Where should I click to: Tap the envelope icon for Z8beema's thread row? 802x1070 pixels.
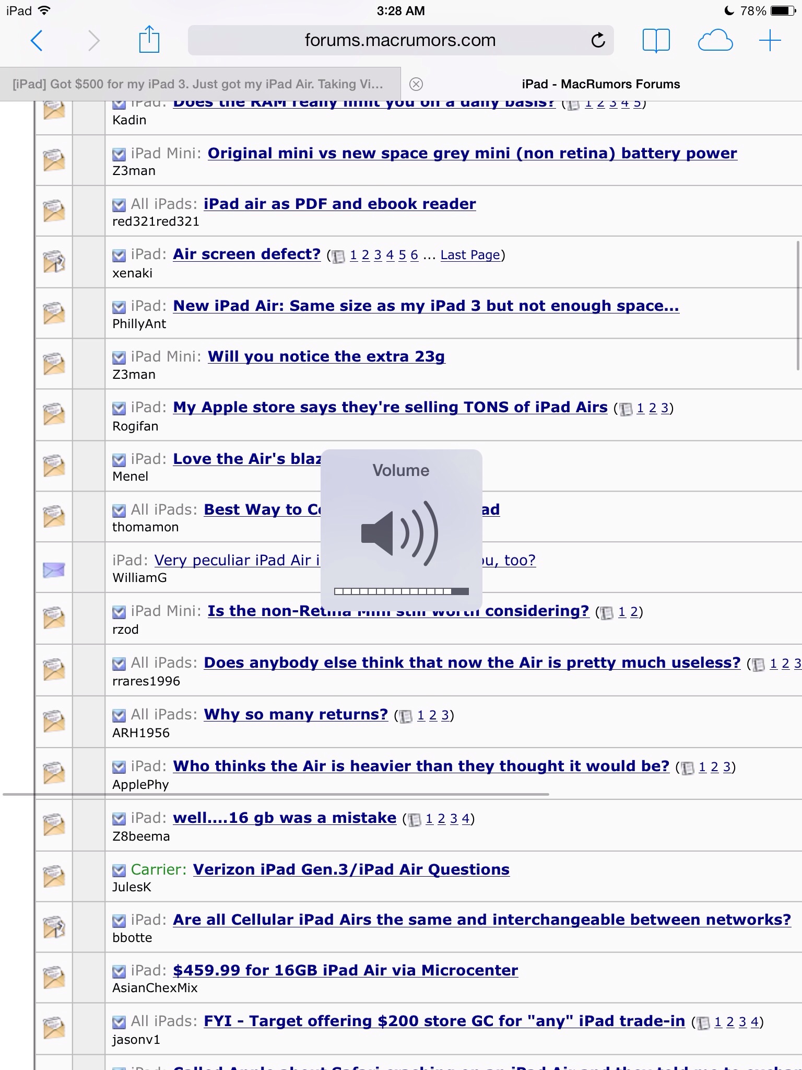pos(54,824)
